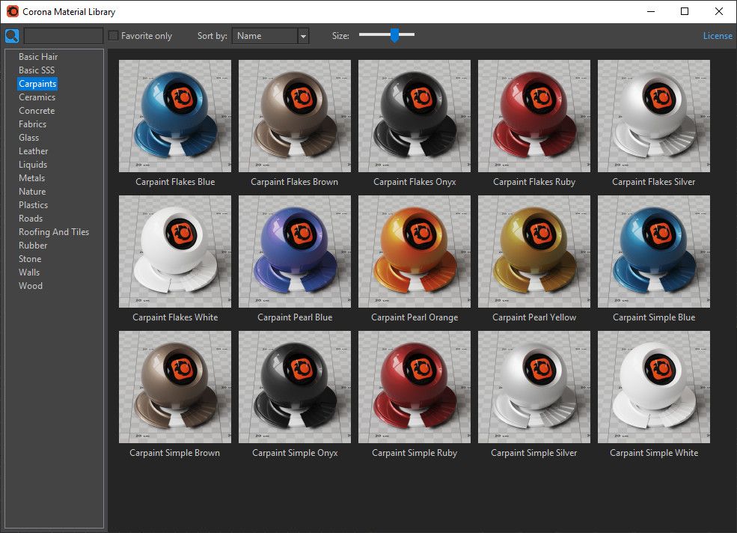
Task: Open the Sort by dropdown arrow
Action: [303, 36]
